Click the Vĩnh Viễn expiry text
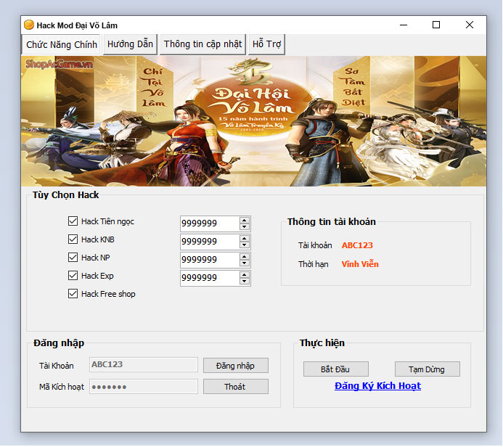 click(x=360, y=264)
